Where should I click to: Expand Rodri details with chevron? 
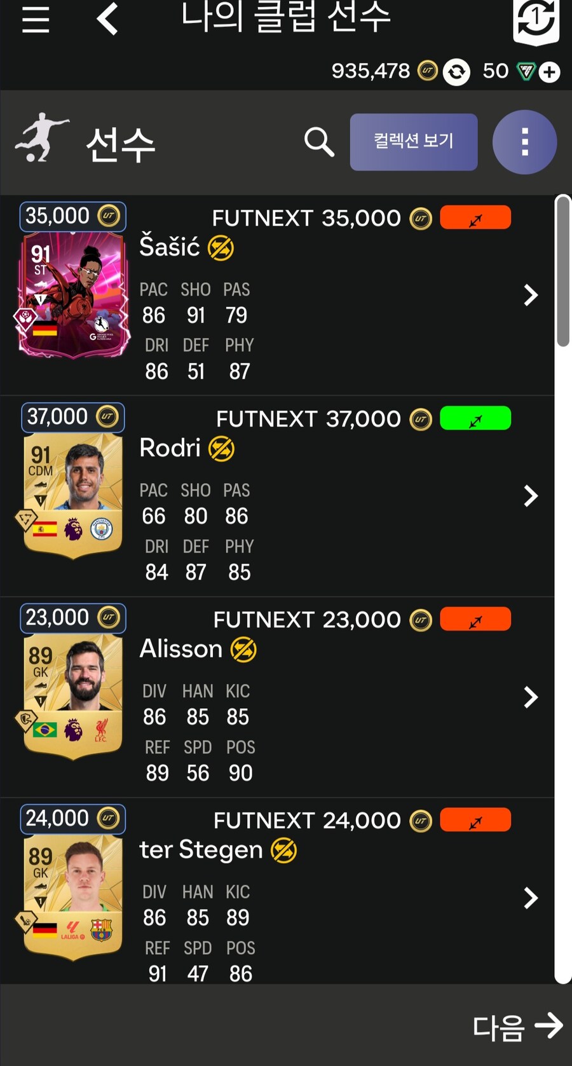[x=531, y=496]
